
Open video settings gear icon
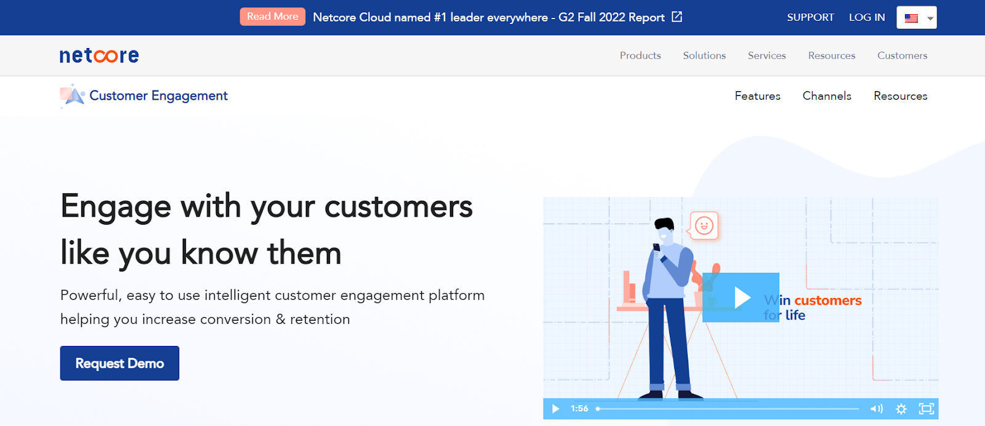tap(901, 409)
